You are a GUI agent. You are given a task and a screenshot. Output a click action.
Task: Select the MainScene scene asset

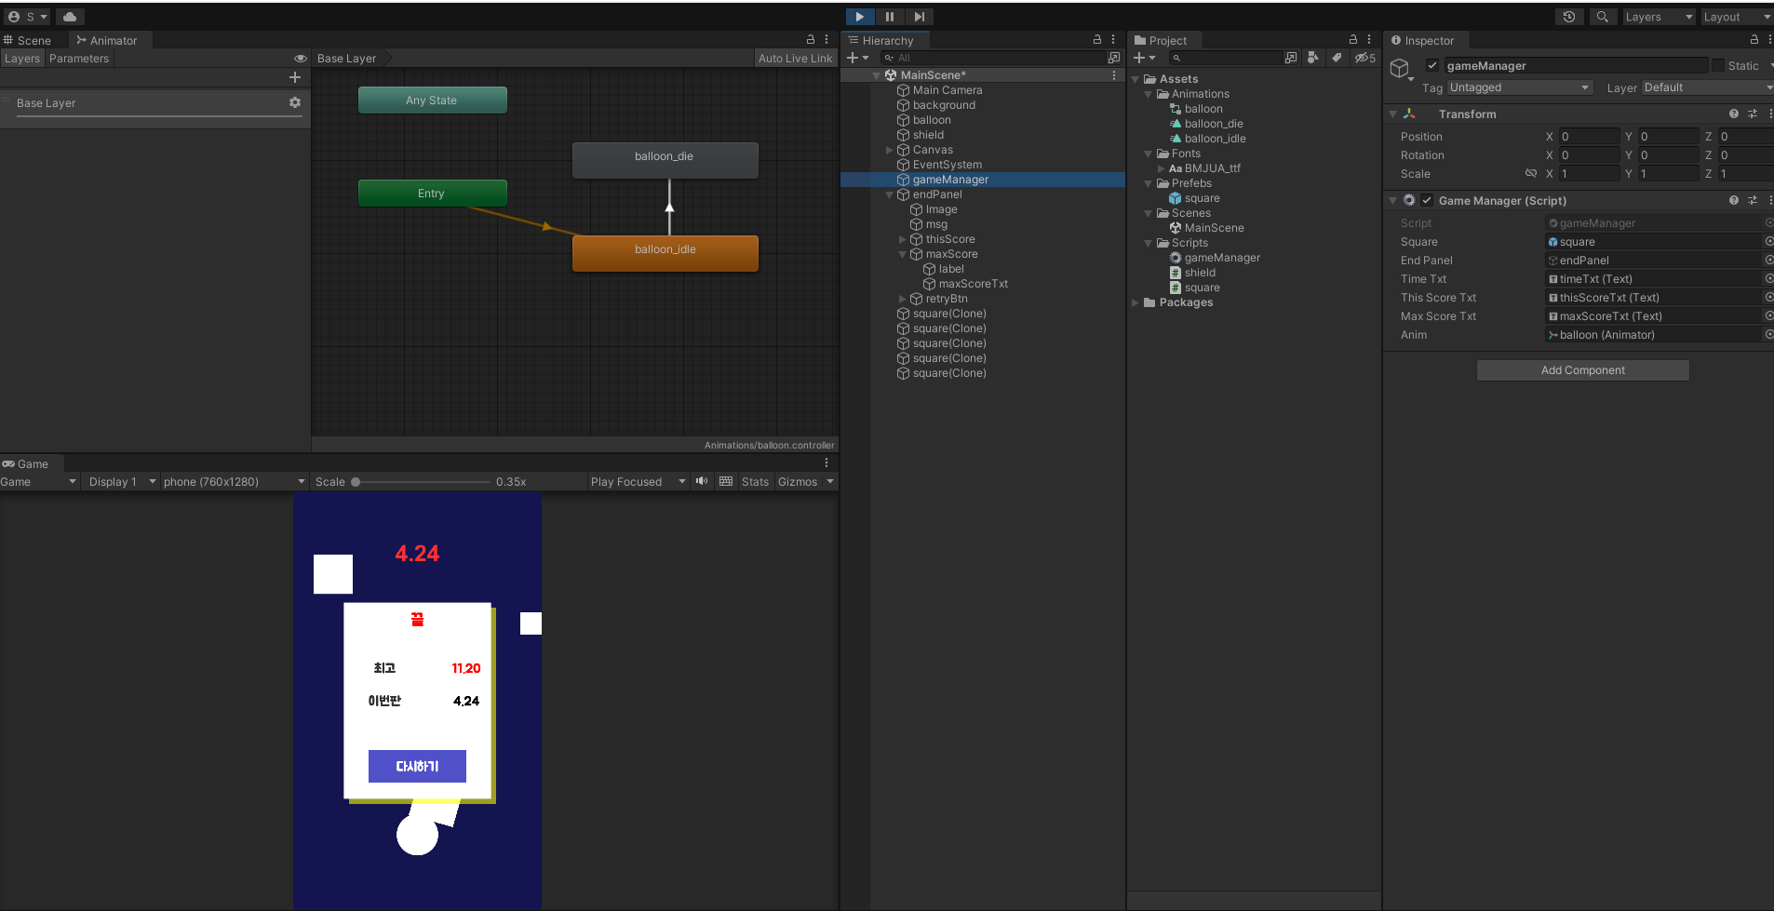click(1214, 228)
